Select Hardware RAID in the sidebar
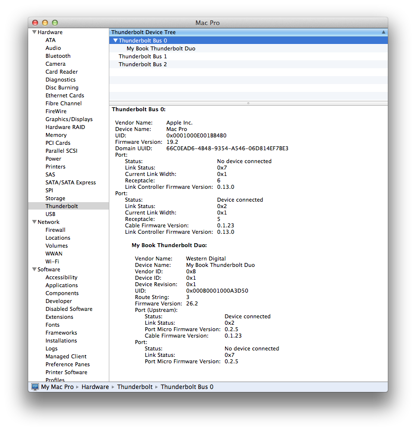This screenshot has height=431, width=416. pyautogui.click(x=65, y=127)
